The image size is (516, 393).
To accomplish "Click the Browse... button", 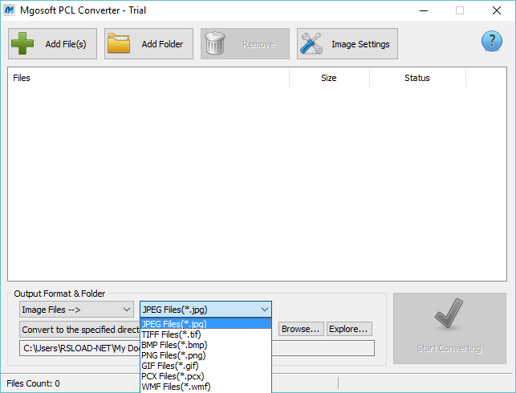I will point(301,329).
